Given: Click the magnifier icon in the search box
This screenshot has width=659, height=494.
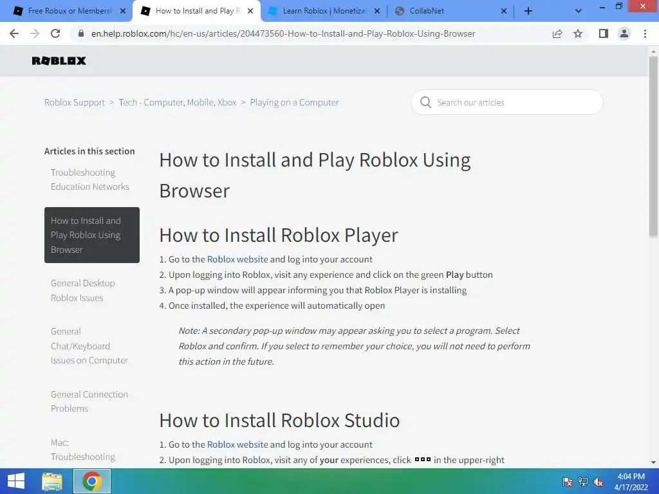Looking at the screenshot, I should (425, 102).
